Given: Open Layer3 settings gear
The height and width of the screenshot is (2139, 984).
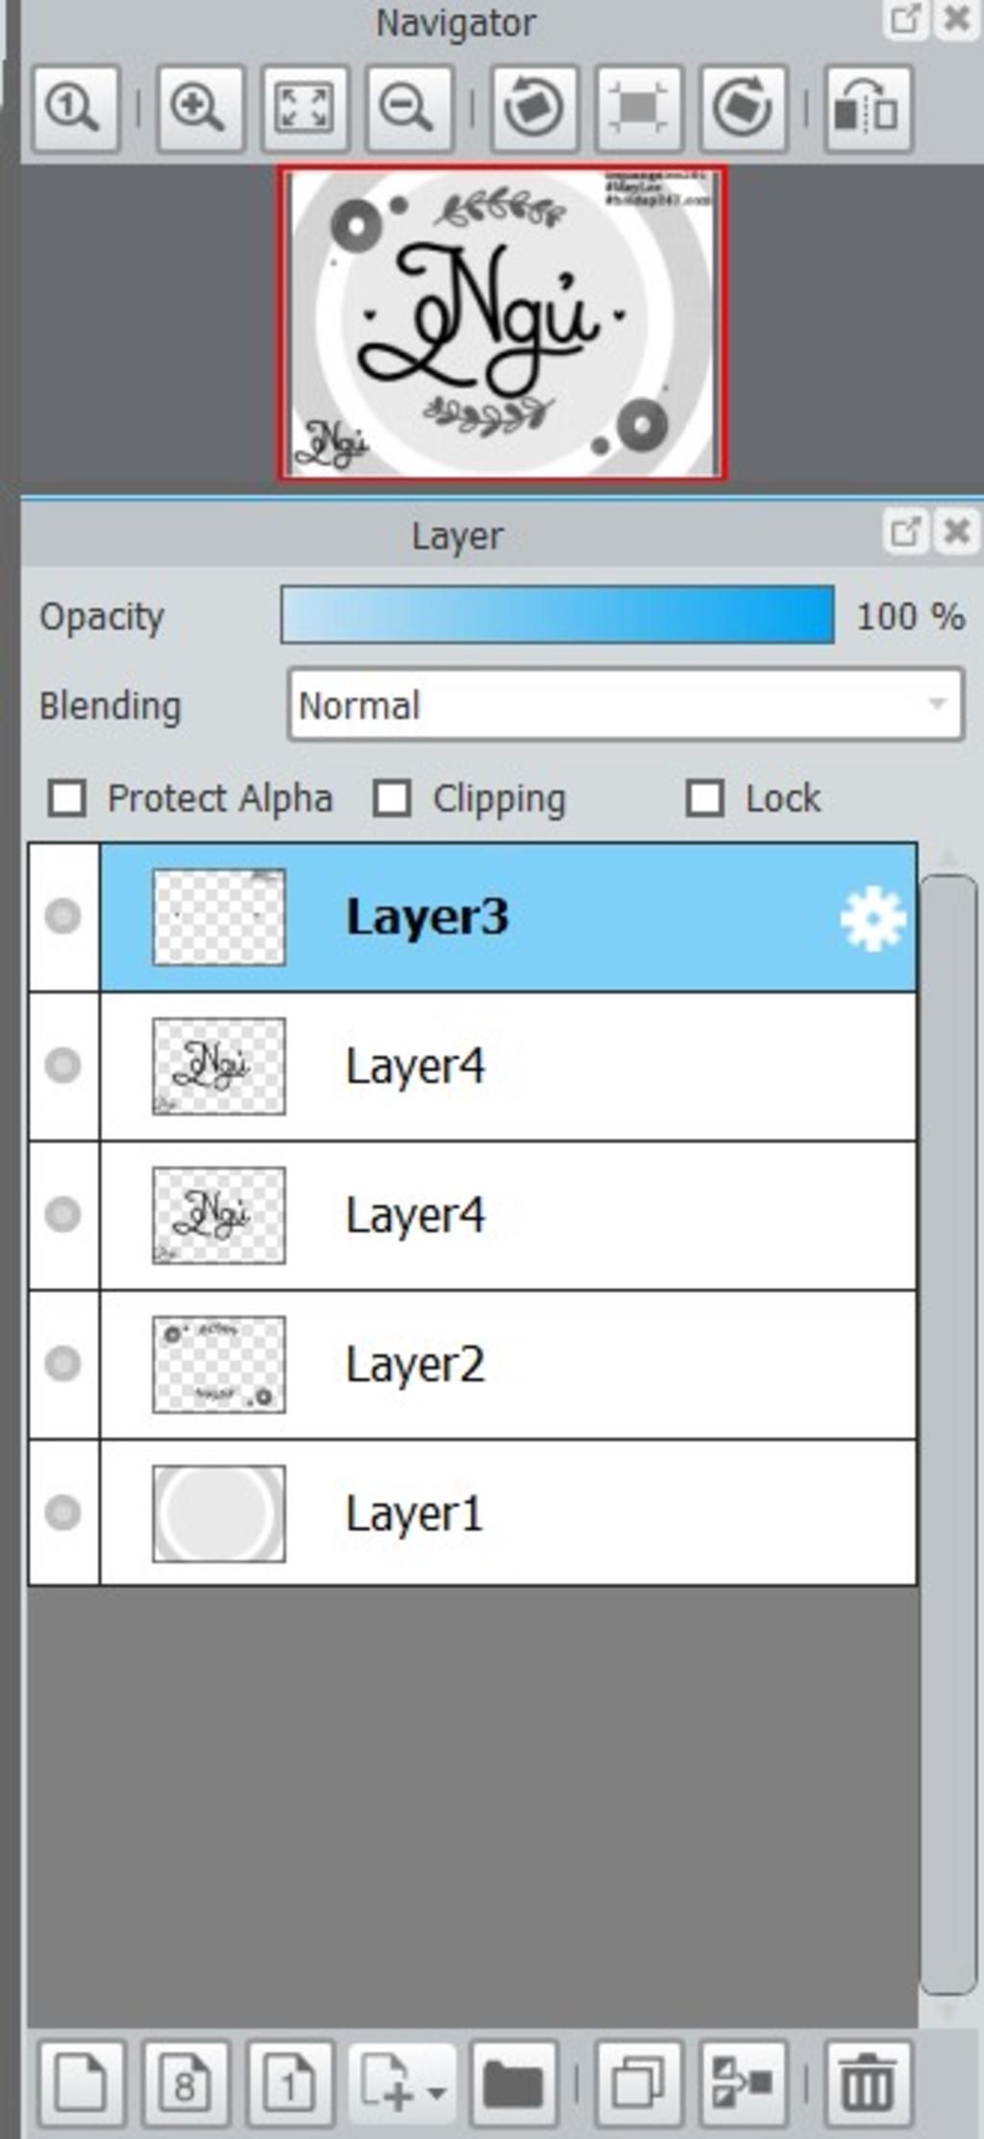Looking at the screenshot, I should click(872, 919).
